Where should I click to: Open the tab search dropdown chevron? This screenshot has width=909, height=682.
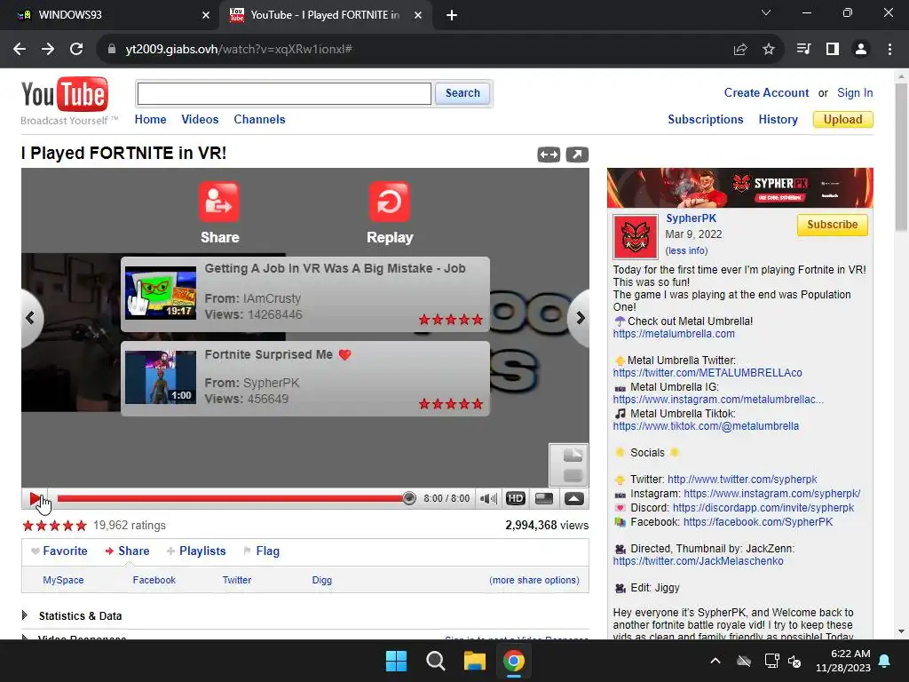coord(766,12)
